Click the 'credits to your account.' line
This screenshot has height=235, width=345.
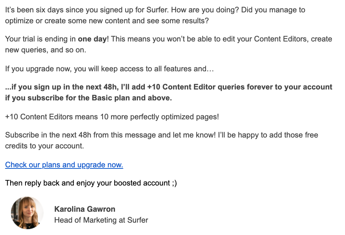click(x=44, y=146)
